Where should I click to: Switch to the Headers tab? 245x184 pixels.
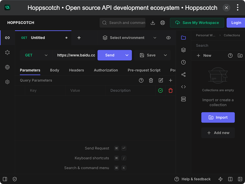coord(76,70)
